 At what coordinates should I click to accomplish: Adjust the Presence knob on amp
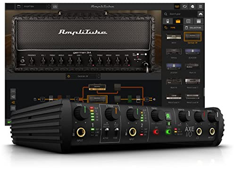(32, 61)
